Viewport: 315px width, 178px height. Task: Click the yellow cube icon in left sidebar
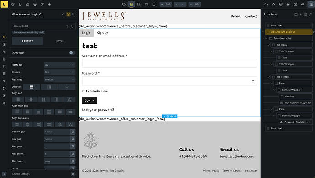point(4,37)
